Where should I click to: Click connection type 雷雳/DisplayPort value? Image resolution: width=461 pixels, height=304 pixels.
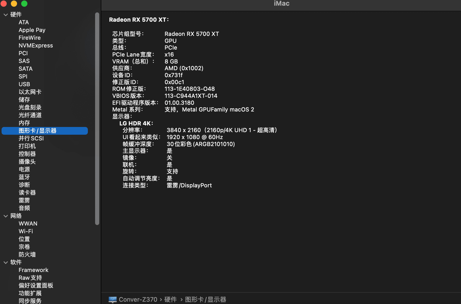click(x=189, y=185)
